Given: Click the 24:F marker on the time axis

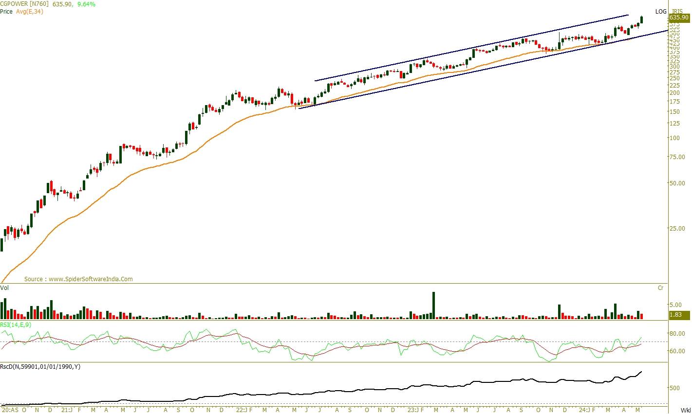Looking at the screenshot, I should 590,410.
